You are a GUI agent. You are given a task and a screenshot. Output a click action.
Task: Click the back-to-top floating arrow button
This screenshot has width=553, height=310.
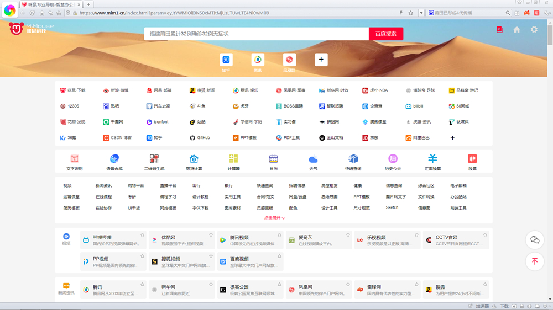(x=535, y=261)
